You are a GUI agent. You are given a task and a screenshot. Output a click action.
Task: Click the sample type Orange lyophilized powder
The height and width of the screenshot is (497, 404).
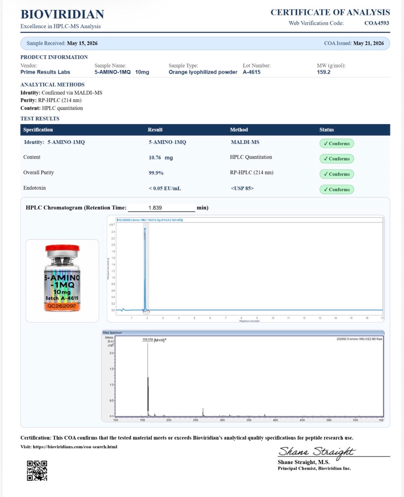(203, 72)
